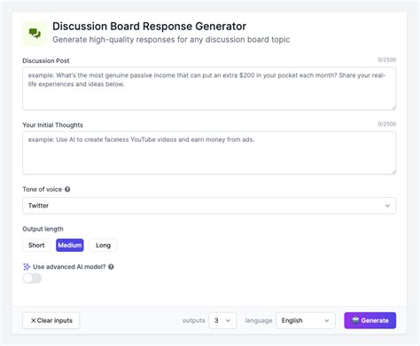The image size is (420, 346).
Task: Click into the Discussion Post text area
Action: [209, 89]
